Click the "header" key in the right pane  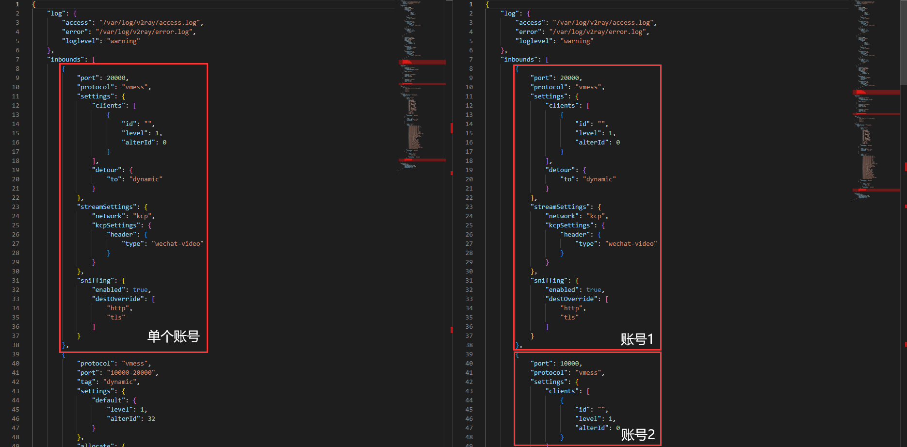(575, 235)
